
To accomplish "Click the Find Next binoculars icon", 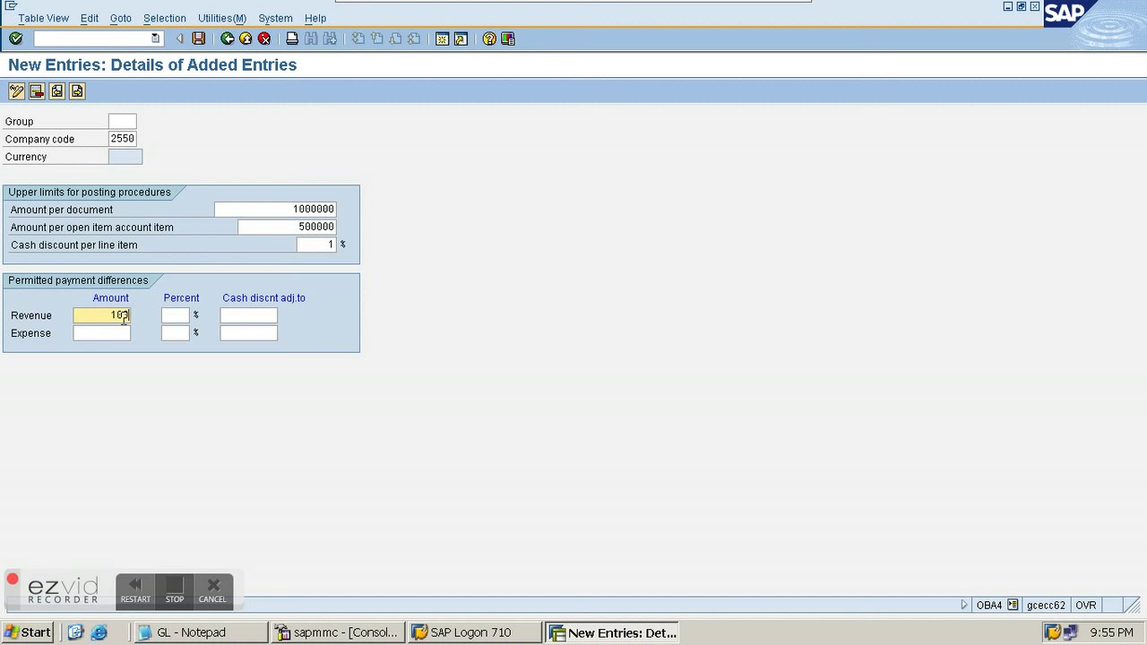I will pos(330,39).
